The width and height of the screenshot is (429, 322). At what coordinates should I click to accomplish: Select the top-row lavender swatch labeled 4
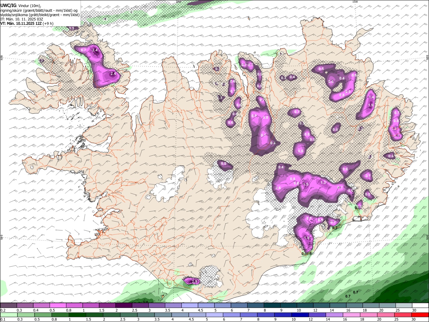pyautogui.click(x=190, y=305)
